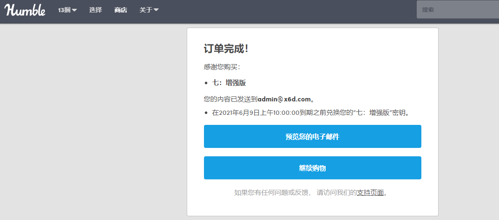
Task: Click the 继续购物 button
Action: click(313, 168)
